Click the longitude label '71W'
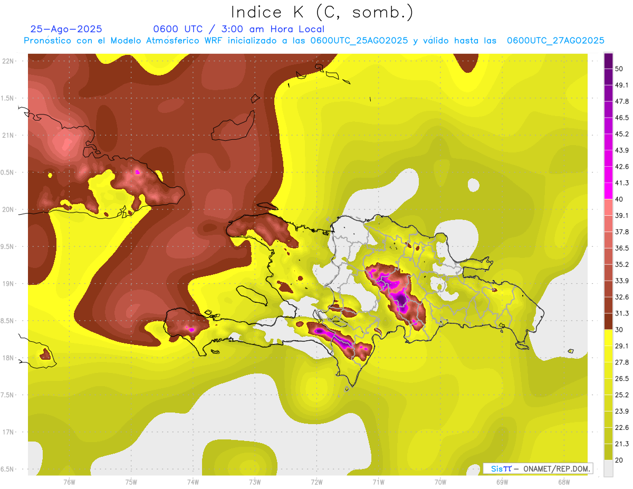The image size is (633, 489). pyautogui.click(x=378, y=482)
